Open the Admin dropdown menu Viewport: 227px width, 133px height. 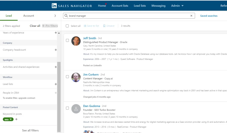click(x=177, y=6)
